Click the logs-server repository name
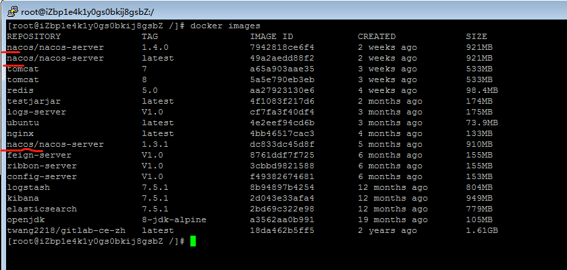The width and height of the screenshot is (567, 270). (36, 112)
